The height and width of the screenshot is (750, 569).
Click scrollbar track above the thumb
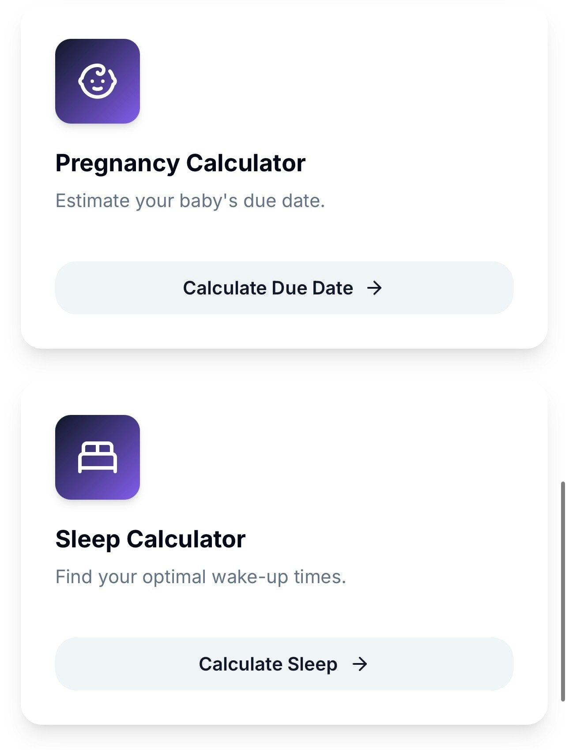pyautogui.click(x=563, y=265)
